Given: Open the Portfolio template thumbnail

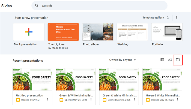Looking at the screenshot, I should [167, 32].
